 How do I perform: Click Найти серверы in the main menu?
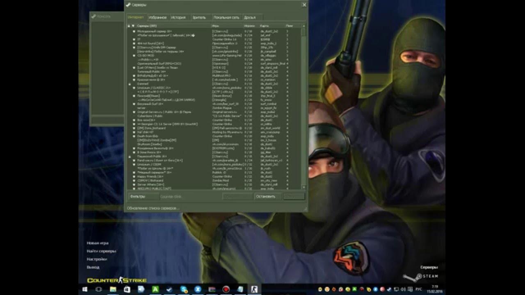pyautogui.click(x=101, y=251)
